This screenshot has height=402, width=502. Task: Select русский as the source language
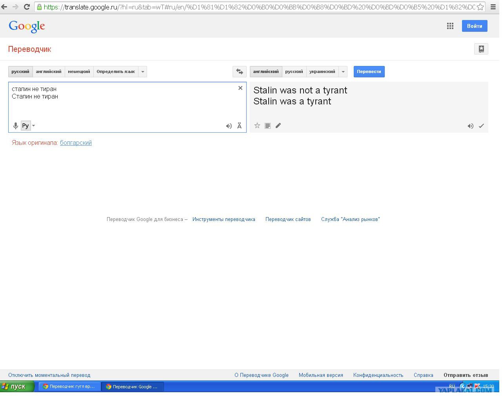[20, 71]
